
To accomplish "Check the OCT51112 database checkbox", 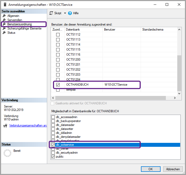I will coord(58,35).
